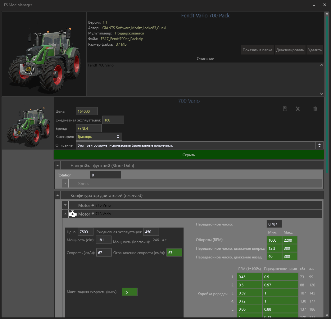Click the Показать в папке button

257,50
